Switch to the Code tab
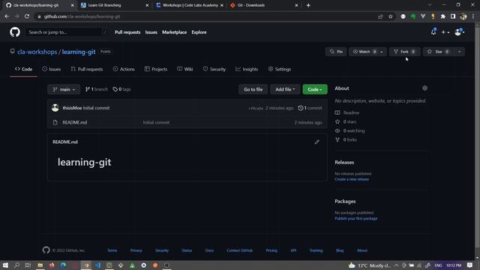 coord(23,69)
